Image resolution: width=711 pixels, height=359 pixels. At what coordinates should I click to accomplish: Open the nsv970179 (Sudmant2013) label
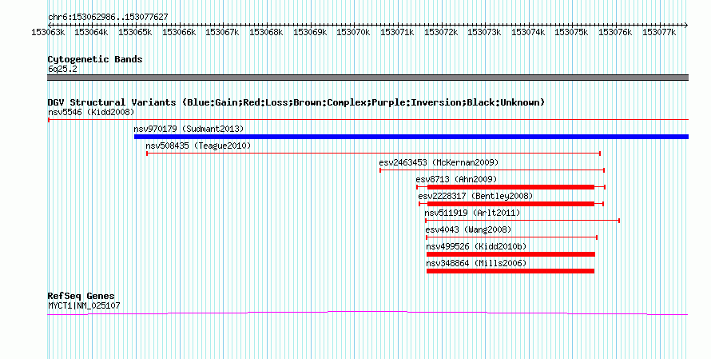tap(189, 129)
